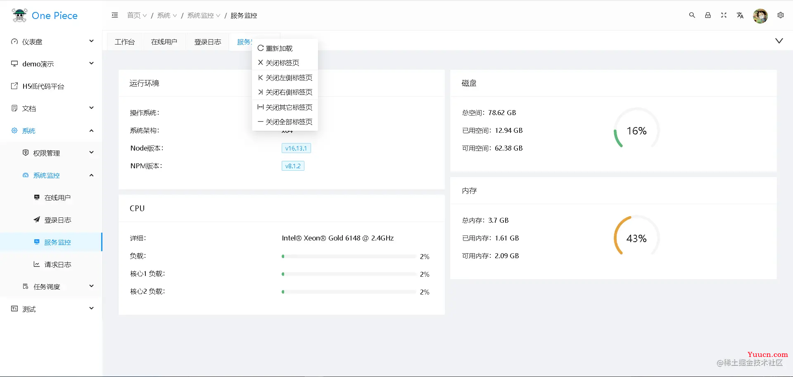Screen dimensions: 793x377
Task: Click the One Piece skull logo
Action: click(x=19, y=15)
